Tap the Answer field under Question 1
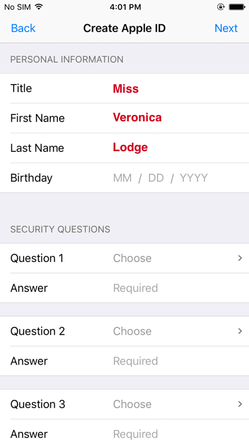 point(125,288)
